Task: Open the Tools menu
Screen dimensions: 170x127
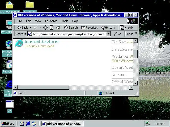Action: [x=65, y=21]
